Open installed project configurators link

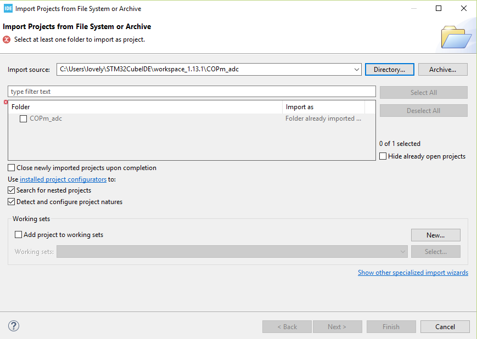(x=63, y=179)
